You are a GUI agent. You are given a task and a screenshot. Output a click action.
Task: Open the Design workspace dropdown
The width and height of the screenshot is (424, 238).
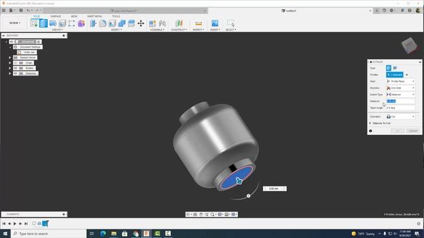(x=15, y=23)
